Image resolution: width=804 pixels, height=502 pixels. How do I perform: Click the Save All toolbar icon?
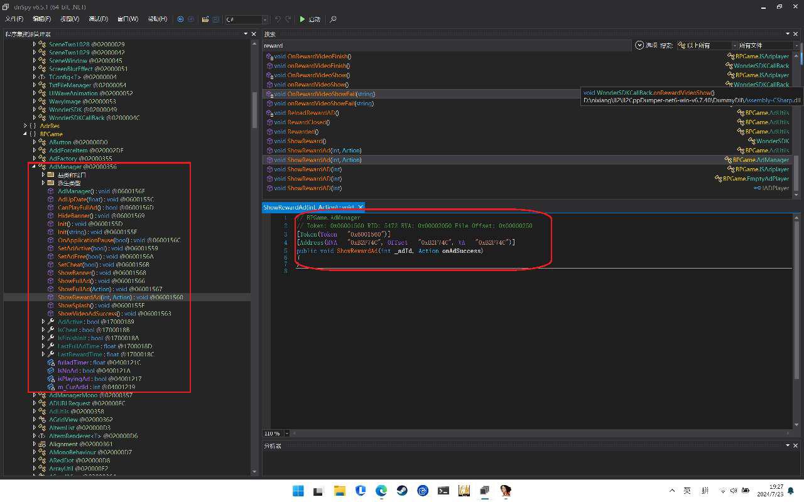click(217, 19)
